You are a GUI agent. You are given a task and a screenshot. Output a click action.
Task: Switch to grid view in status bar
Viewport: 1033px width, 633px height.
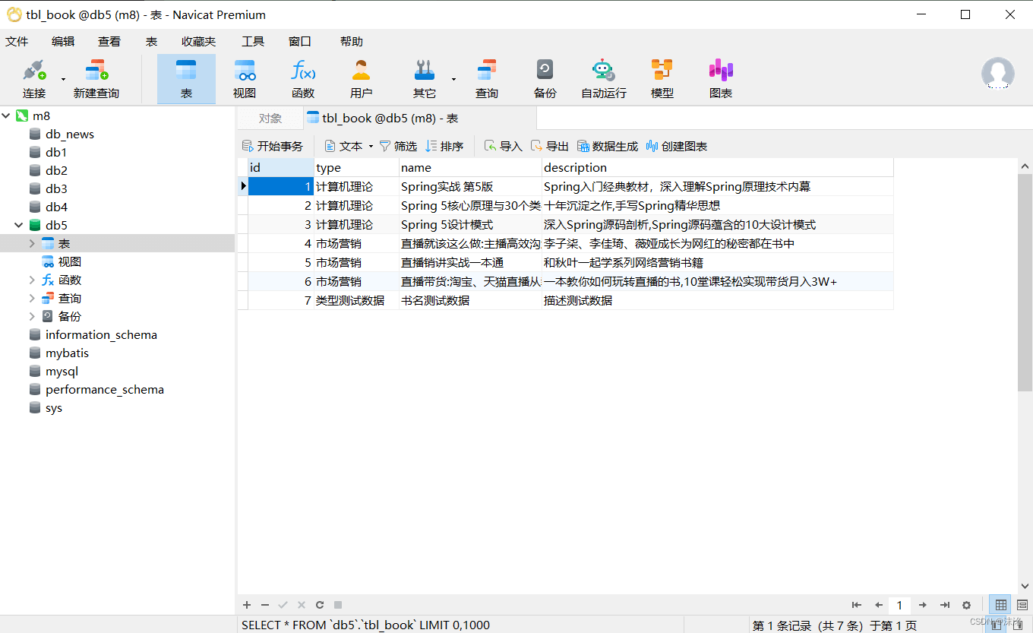[x=1001, y=605]
